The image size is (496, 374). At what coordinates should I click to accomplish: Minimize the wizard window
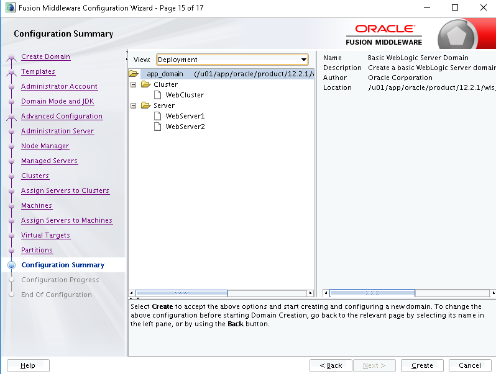click(427, 7)
